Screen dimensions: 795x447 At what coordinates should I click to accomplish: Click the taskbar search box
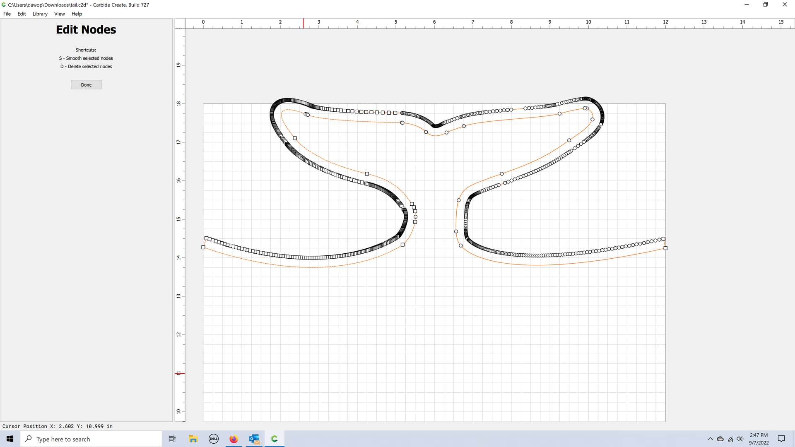point(91,439)
